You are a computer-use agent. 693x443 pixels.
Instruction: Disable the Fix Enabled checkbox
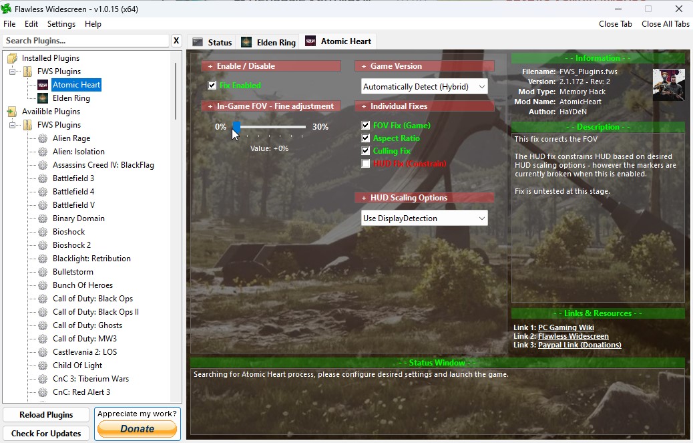coord(212,86)
